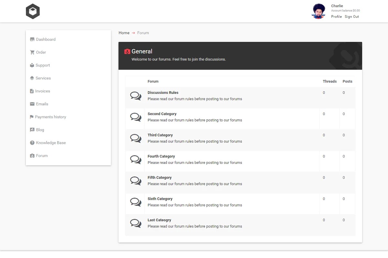Open the Second Category forum
Screen dimensions: 388x258
[162, 114]
